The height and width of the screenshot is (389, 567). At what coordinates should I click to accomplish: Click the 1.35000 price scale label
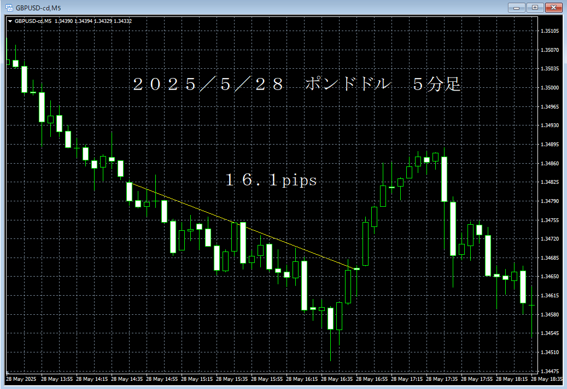tap(550, 88)
